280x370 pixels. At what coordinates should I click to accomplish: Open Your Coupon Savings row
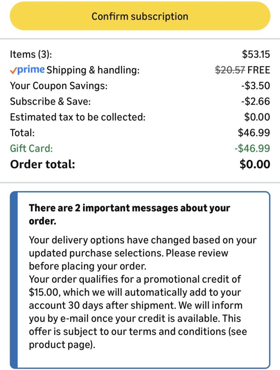59,86
